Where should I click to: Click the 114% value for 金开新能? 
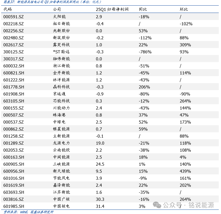pos(185,73)
